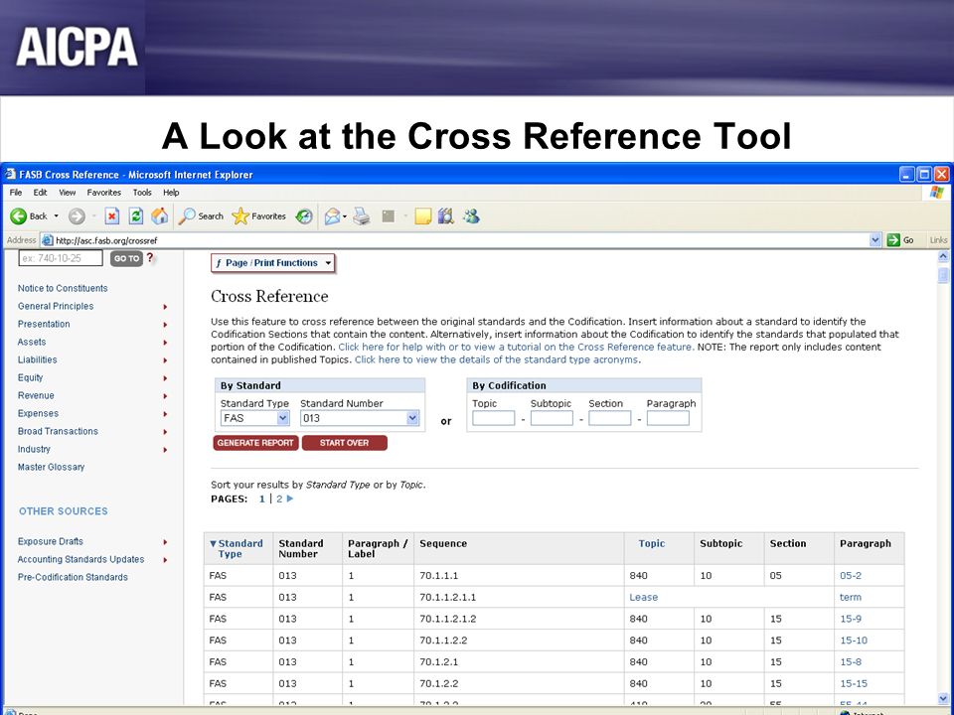Click the START OVER button
954x715 pixels.
[x=345, y=443]
